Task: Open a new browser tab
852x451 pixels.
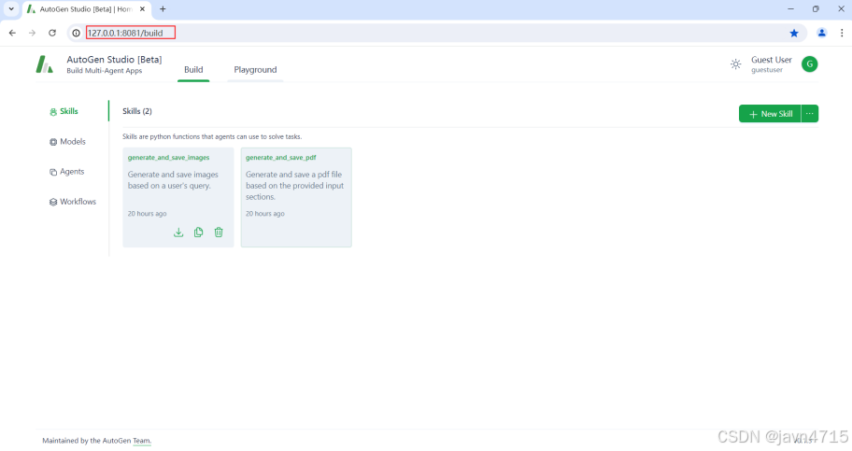Action: click(x=163, y=8)
